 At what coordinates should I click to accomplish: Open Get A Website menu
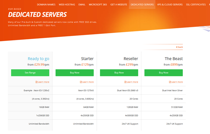[119, 5]
